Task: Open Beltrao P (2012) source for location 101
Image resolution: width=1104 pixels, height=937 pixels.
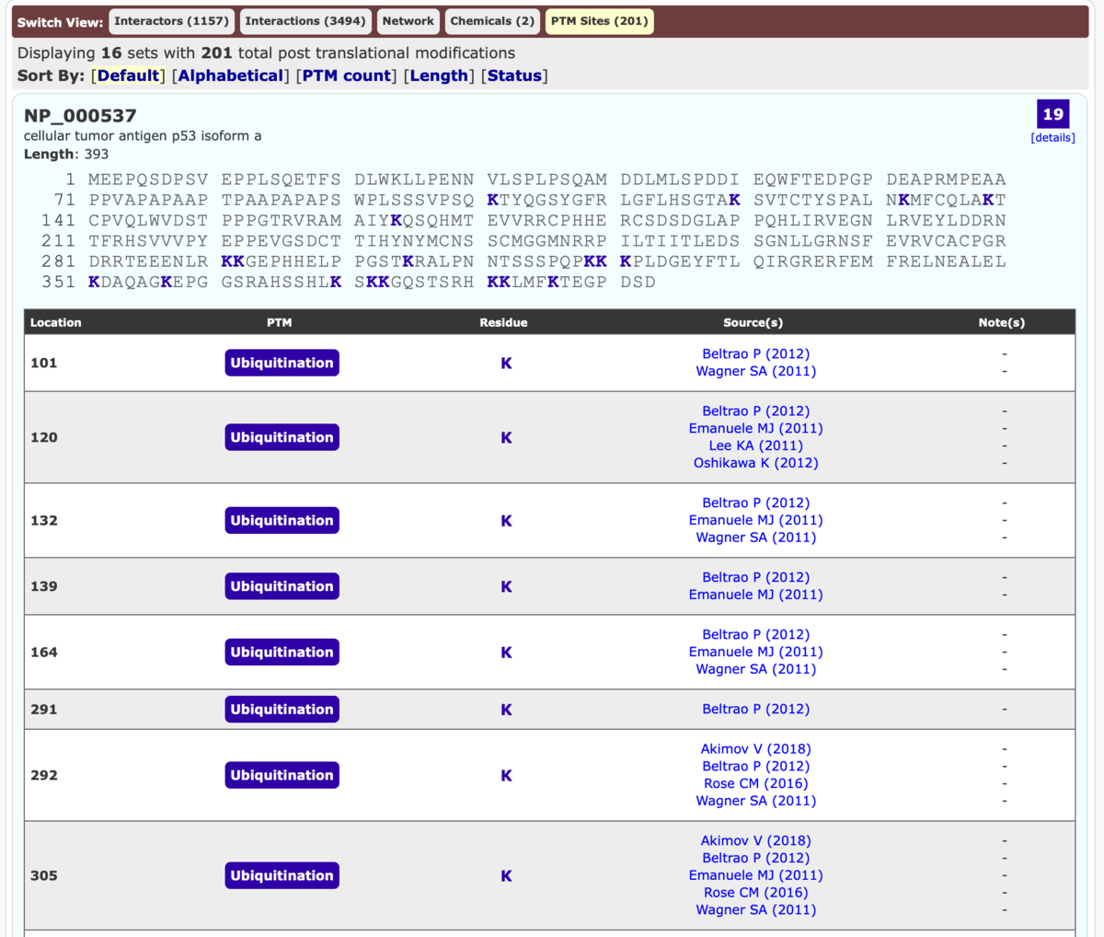Action: pyautogui.click(x=756, y=353)
